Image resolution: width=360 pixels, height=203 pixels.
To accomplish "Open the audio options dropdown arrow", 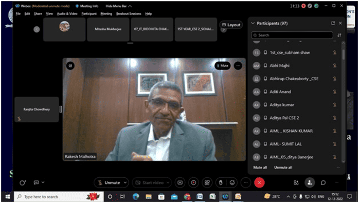I will (x=125, y=183).
